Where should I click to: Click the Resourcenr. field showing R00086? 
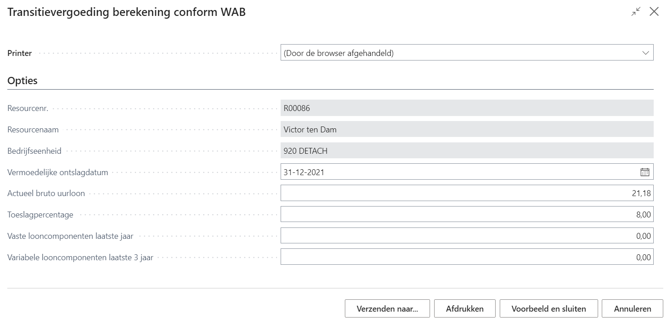click(466, 108)
